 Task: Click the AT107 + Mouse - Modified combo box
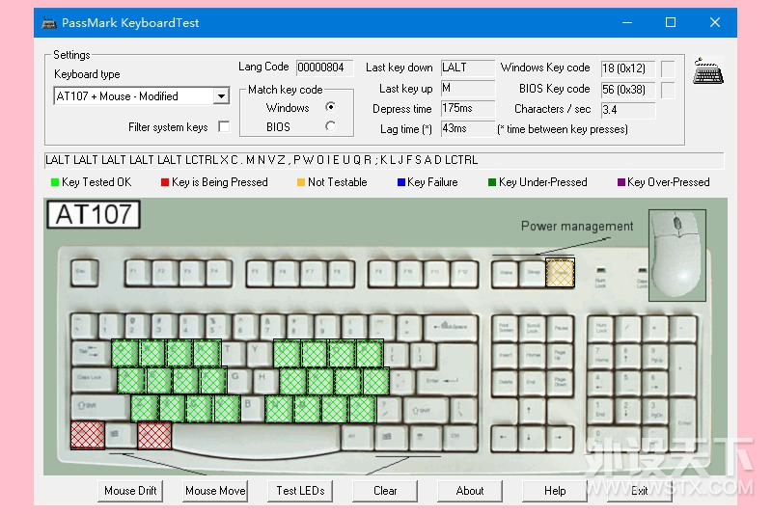click(141, 95)
